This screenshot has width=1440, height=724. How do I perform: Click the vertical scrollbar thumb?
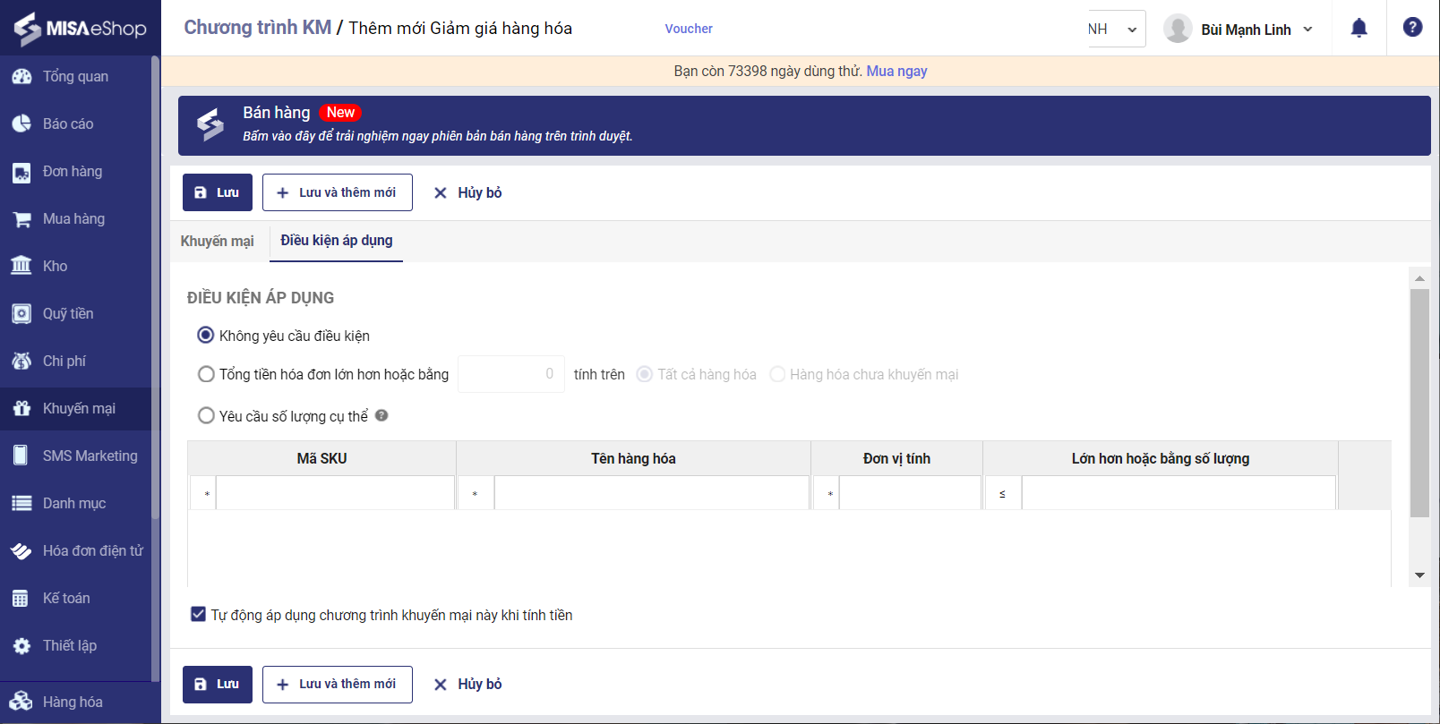click(x=1419, y=403)
